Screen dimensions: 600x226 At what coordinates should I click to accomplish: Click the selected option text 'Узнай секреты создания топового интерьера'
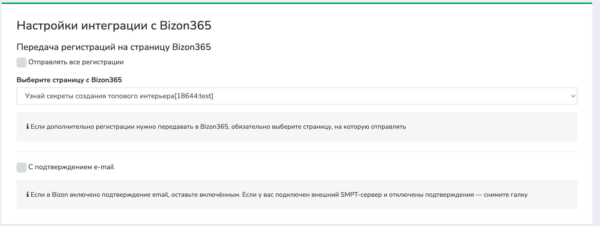(99, 96)
